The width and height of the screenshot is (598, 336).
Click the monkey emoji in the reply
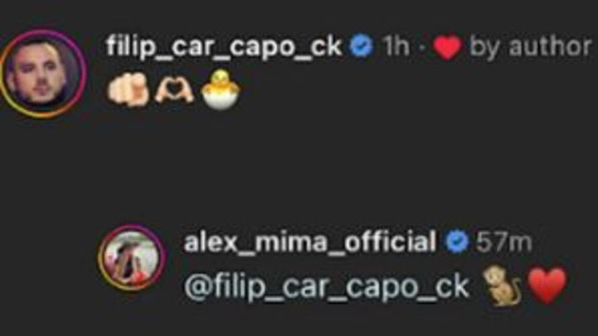[x=502, y=286]
